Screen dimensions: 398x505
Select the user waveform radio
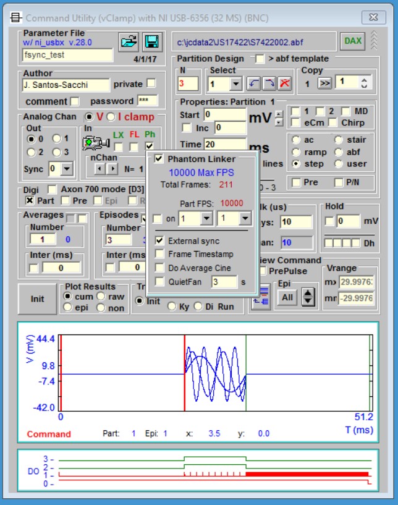(x=338, y=164)
